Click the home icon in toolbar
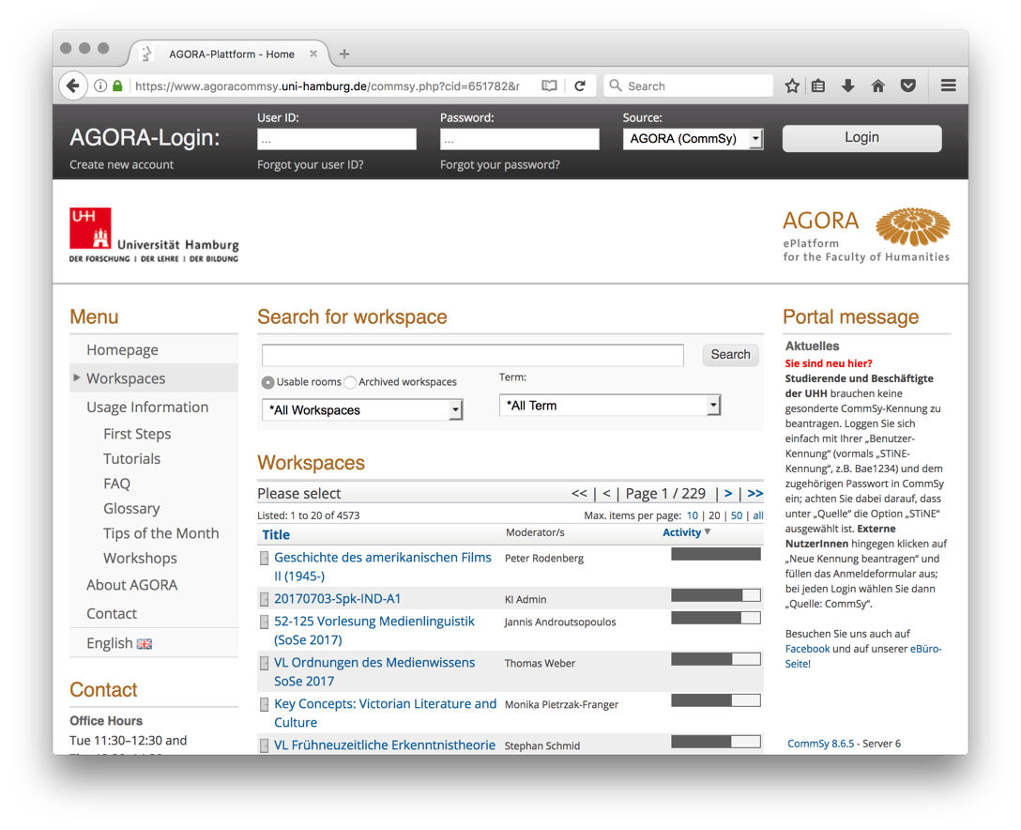 878,85
